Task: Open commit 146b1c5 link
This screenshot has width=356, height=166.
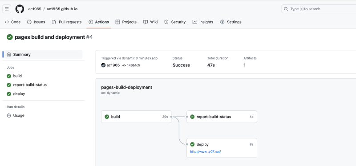Action: tap(133, 65)
